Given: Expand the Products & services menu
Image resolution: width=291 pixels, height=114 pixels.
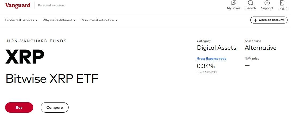Looking at the screenshot, I should pos(21,20).
